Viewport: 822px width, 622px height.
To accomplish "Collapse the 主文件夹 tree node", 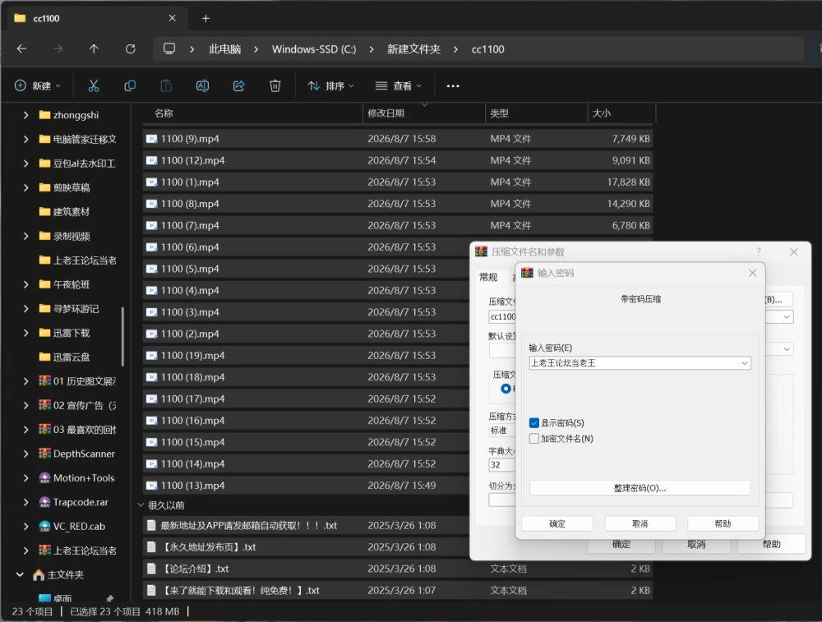I will coord(20,575).
